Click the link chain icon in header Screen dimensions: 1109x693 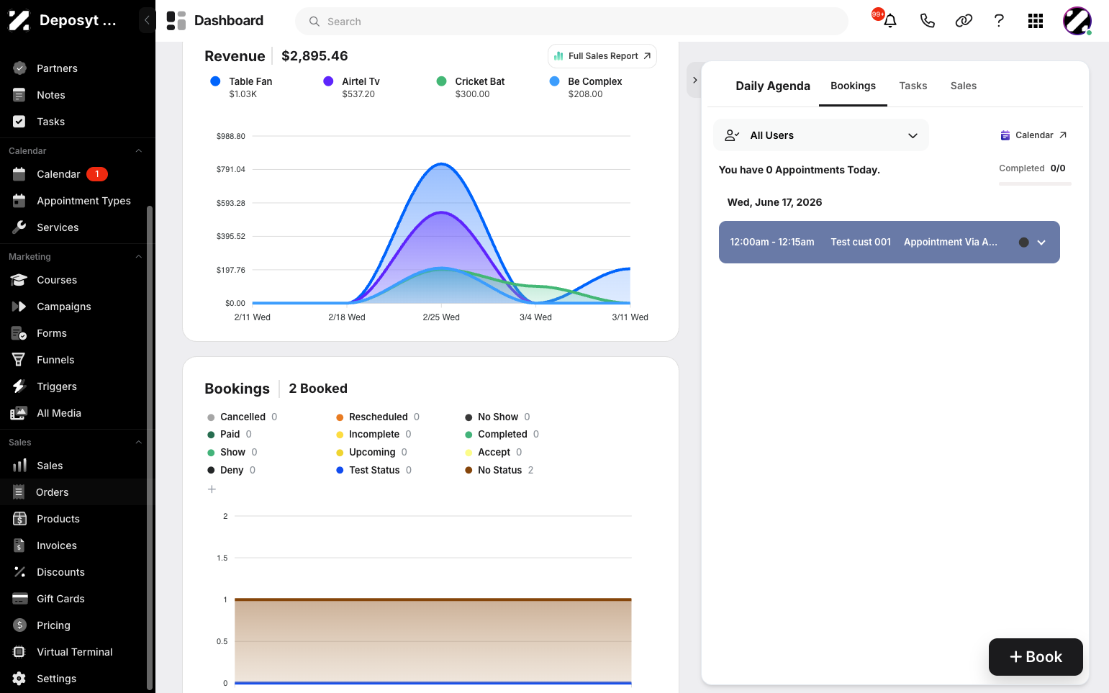964,21
